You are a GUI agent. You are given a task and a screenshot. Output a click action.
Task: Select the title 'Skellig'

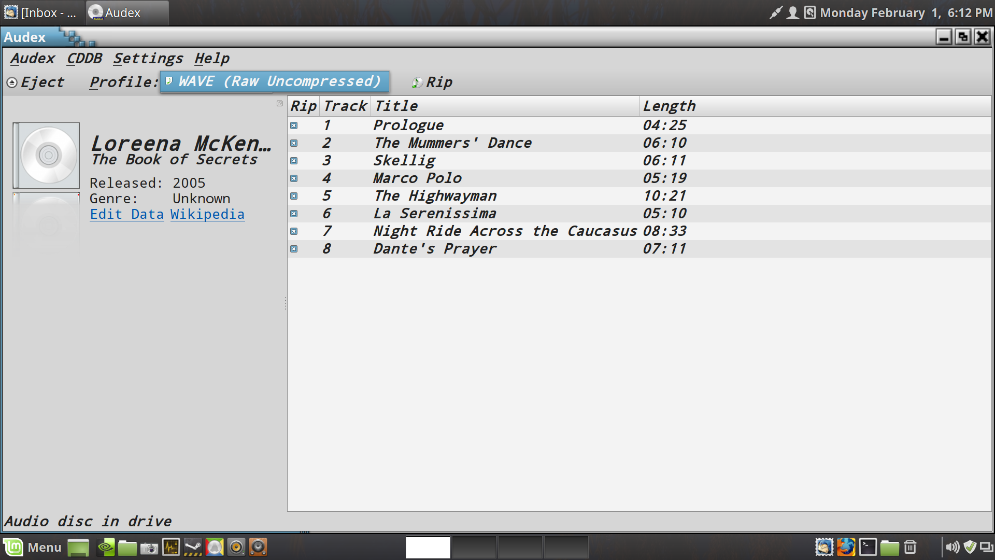click(x=404, y=161)
